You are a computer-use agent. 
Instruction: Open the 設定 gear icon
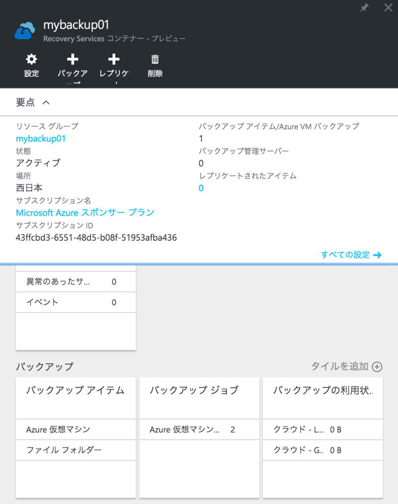31,60
